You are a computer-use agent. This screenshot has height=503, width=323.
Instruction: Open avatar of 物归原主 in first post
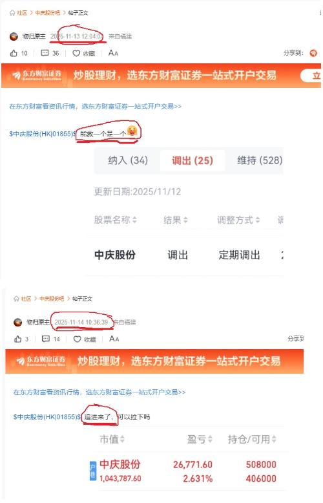pos(14,36)
